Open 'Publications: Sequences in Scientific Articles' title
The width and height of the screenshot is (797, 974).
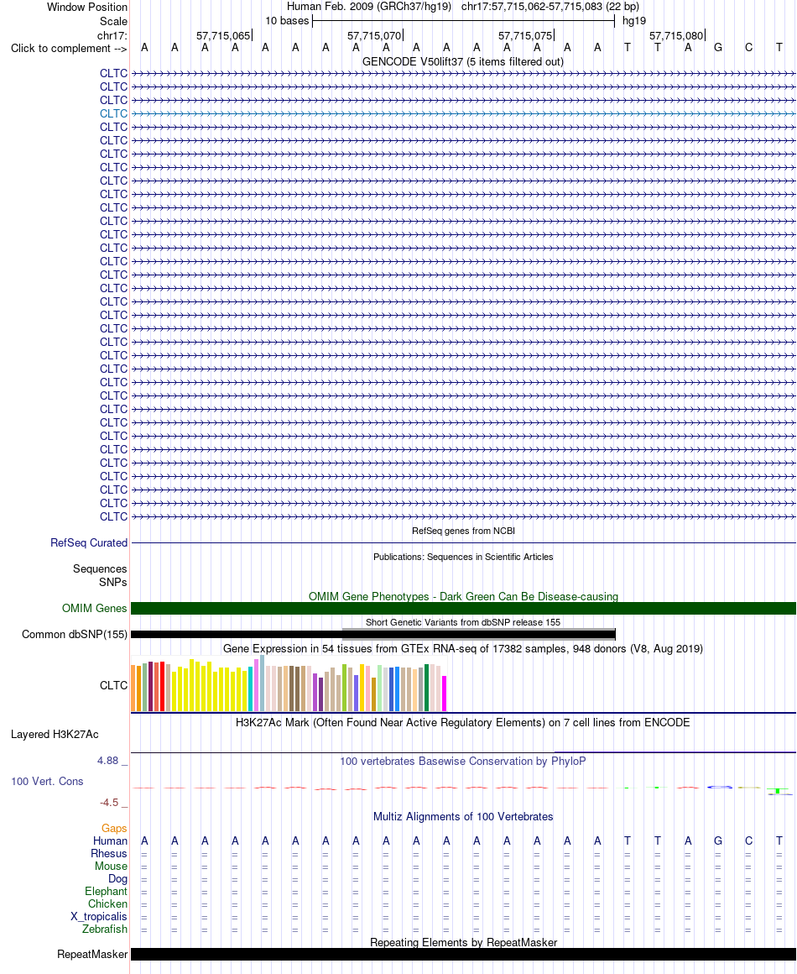(463, 558)
